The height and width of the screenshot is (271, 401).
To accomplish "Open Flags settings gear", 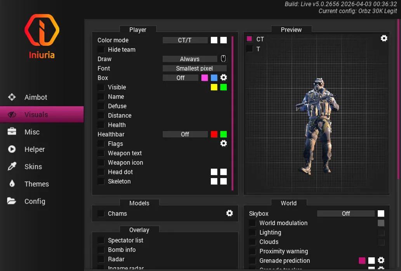I will [224, 143].
